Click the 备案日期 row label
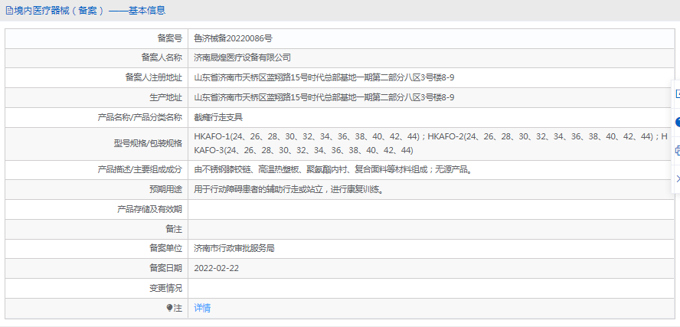Screen dimensions: 680x327 click(165, 269)
